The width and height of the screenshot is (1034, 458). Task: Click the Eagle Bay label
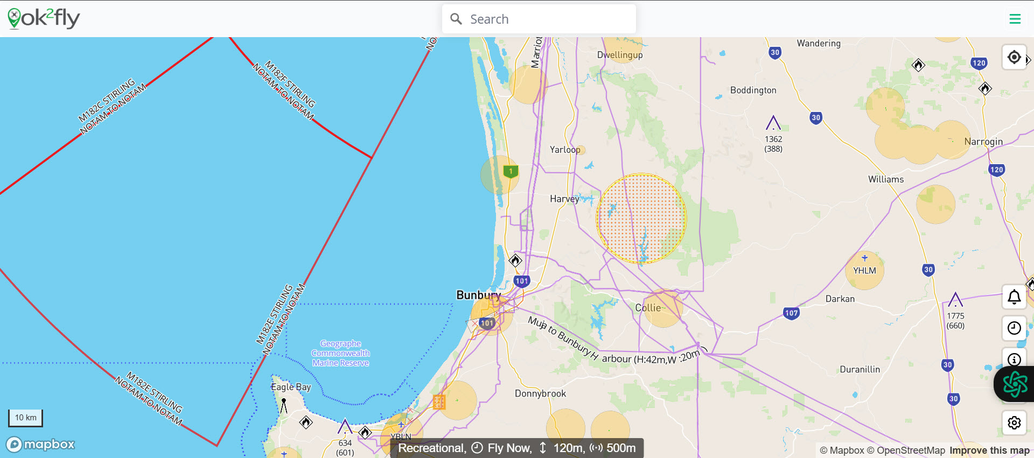(x=291, y=387)
